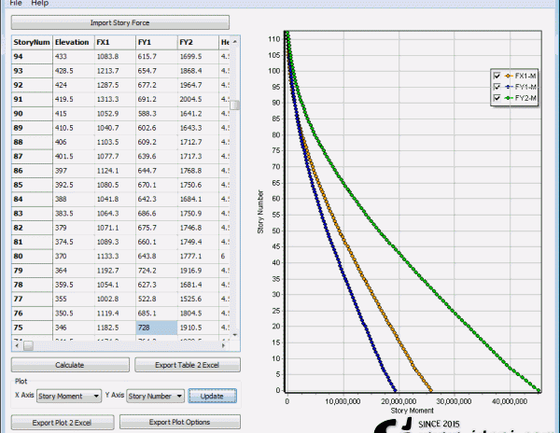Click the green FY2-M legend marker
This screenshot has width=560, height=433.
click(x=508, y=97)
